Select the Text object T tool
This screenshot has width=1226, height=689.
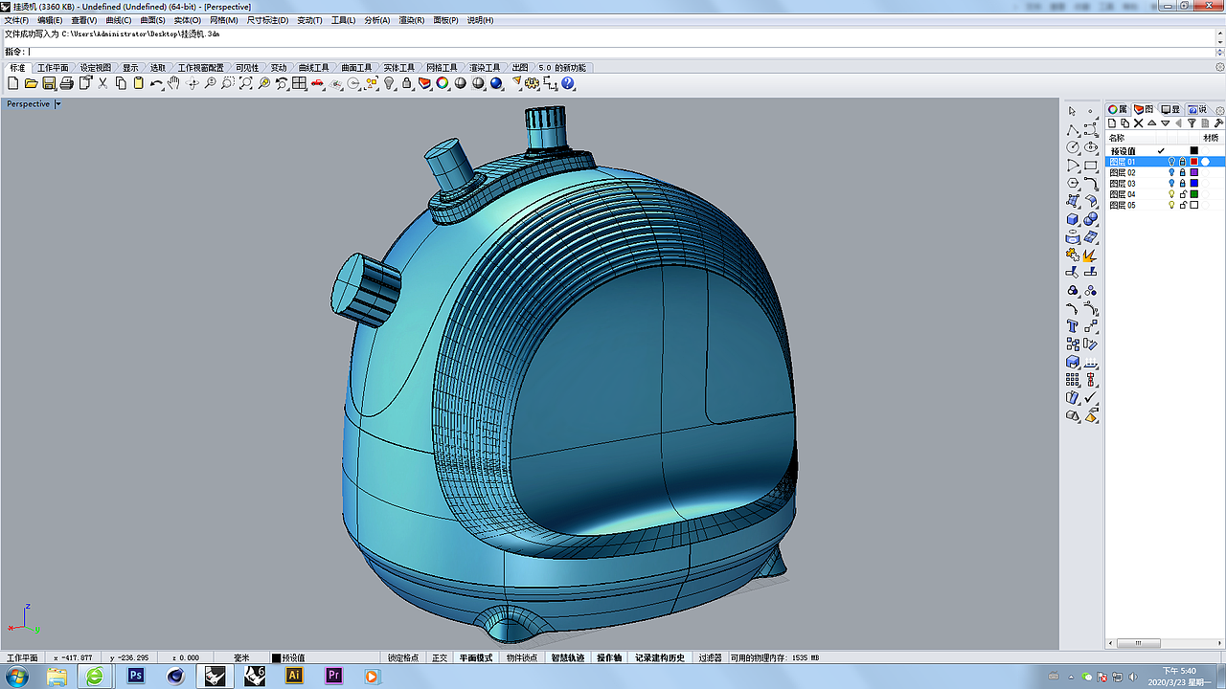coord(1073,326)
